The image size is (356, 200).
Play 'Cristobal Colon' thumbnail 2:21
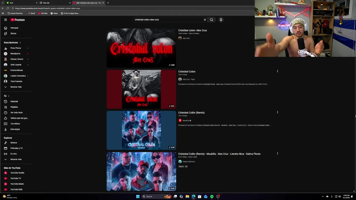(141, 89)
